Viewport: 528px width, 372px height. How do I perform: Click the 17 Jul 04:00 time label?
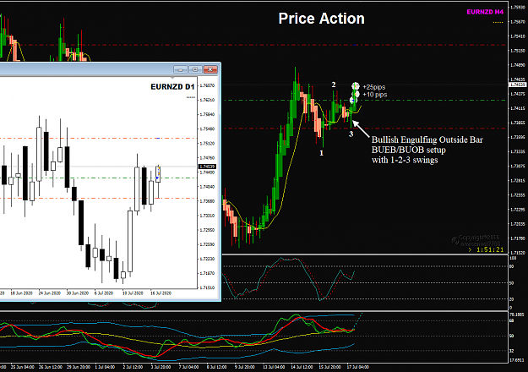click(x=357, y=367)
